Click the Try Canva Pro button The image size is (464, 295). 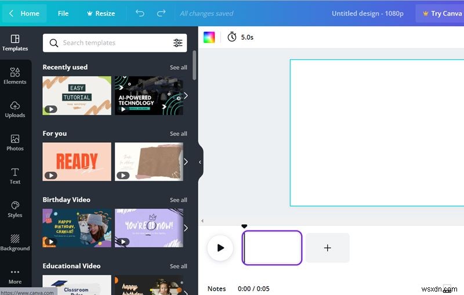tap(440, 13)
